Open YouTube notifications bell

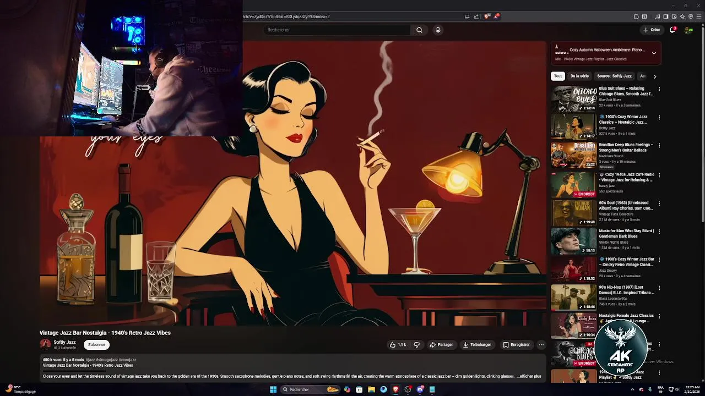click(673, 30)
